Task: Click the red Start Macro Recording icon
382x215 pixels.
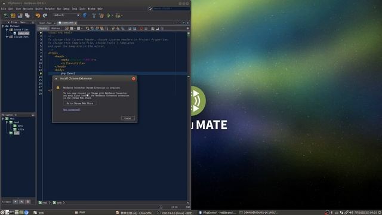Action: [141, 29]
